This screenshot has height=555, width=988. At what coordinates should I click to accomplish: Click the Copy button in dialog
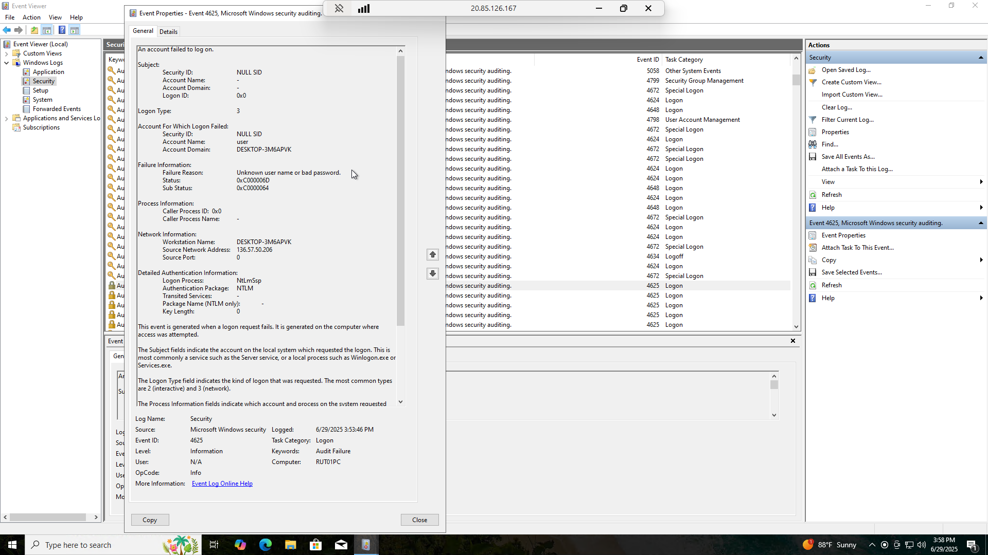(x=150, y=520)
